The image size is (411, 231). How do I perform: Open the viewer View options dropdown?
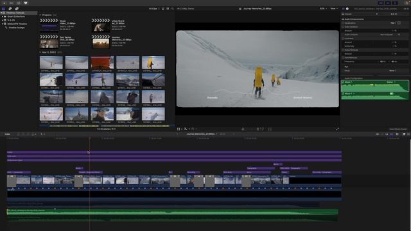334,8
